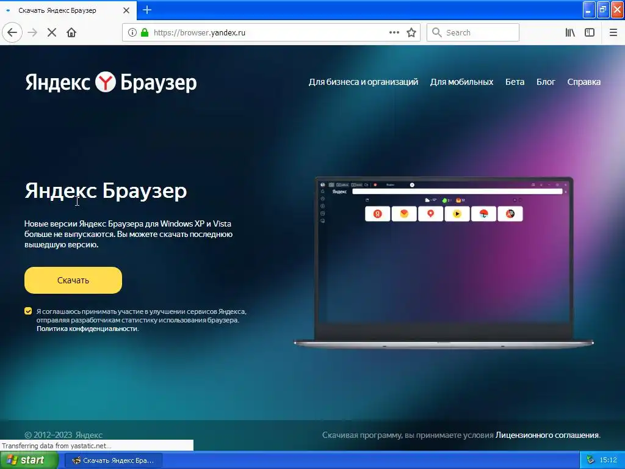Click the green padlock security icon
Viewport: 625px width, 469px height.
(144, 33)
